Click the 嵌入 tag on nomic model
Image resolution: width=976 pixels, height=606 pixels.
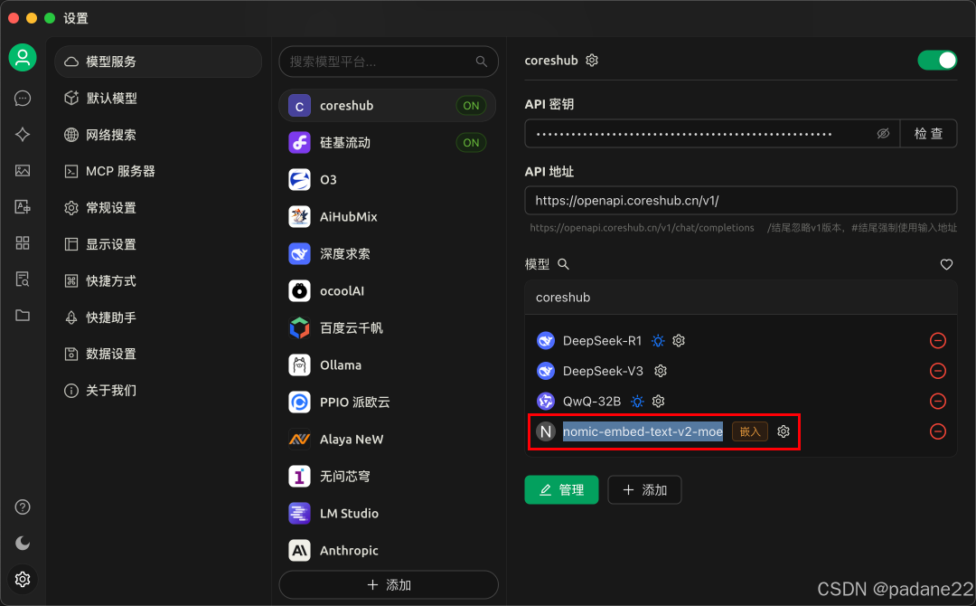749,431
